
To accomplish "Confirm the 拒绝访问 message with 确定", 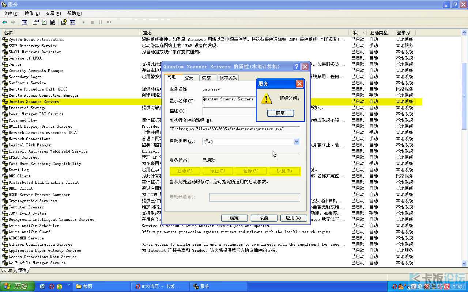I will click(x=280, y=113).
